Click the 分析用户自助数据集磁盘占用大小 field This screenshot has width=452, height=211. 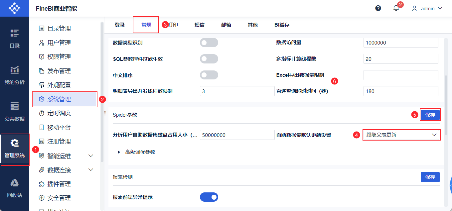237,135
